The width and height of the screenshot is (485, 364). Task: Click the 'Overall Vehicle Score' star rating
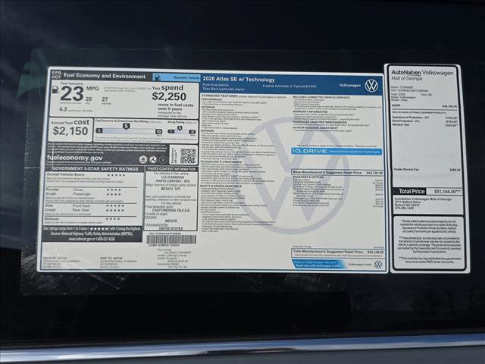point(116,175)
